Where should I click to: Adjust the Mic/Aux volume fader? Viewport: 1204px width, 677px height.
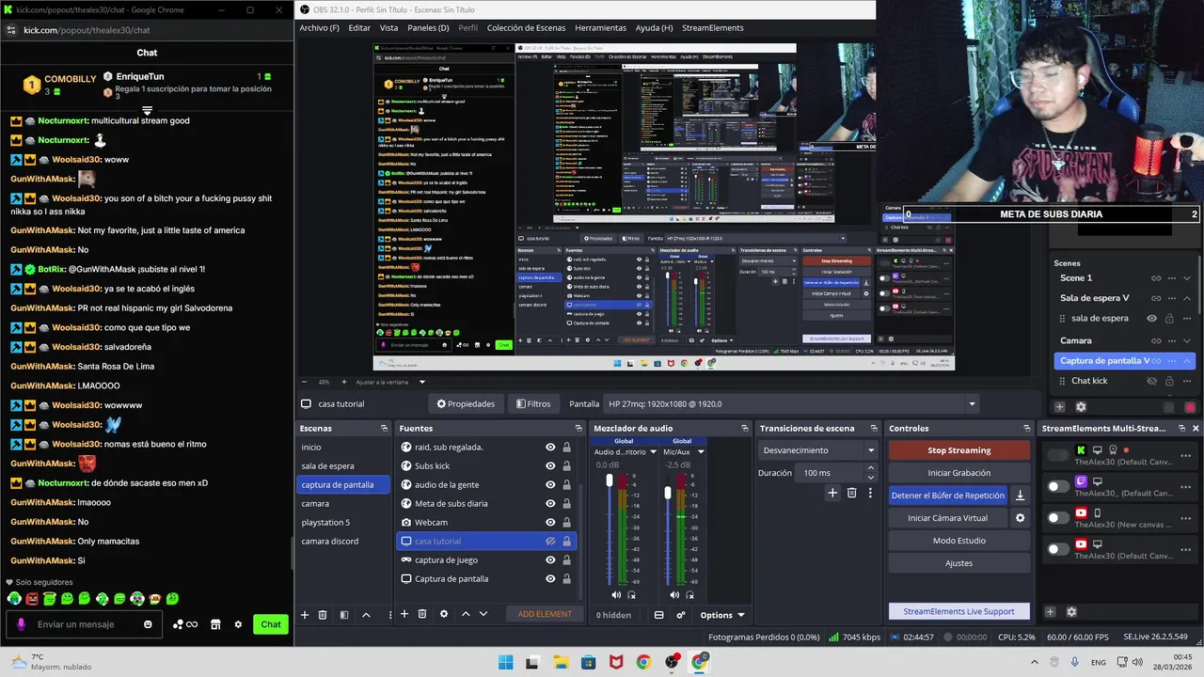[668, 492]
